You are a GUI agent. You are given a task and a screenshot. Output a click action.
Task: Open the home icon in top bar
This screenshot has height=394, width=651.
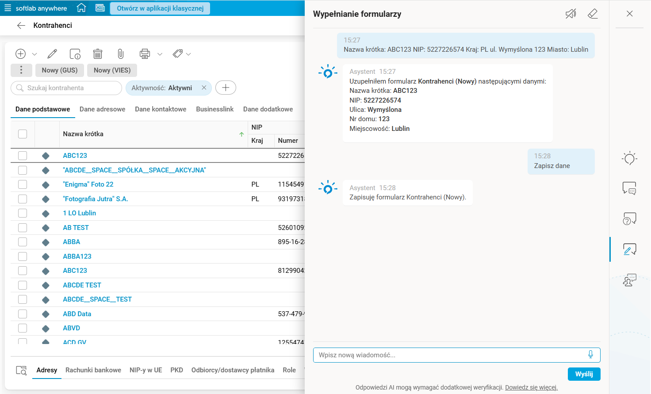click(x=81, y=8)
